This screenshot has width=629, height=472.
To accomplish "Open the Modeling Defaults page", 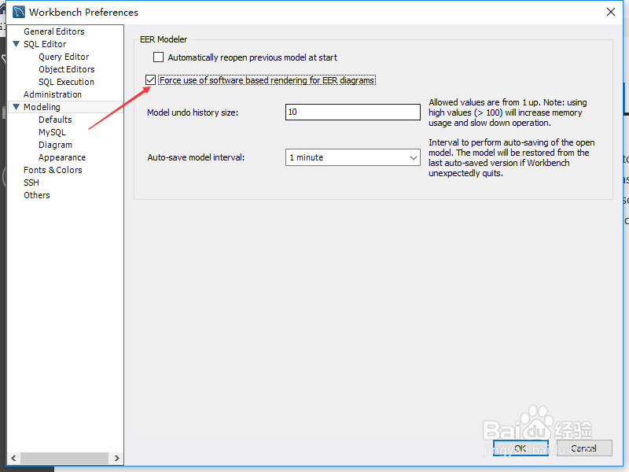I will point(55,120).
